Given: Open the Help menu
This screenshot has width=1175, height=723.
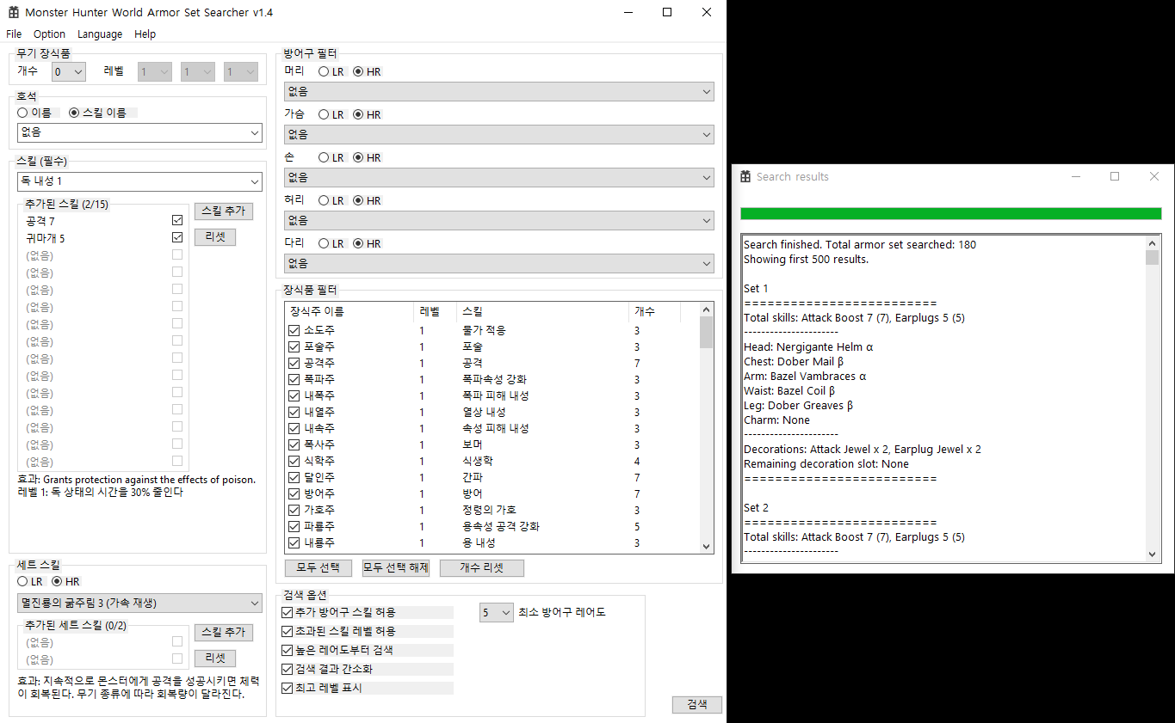Looking at the screenshot, I should tap(145, 34).
